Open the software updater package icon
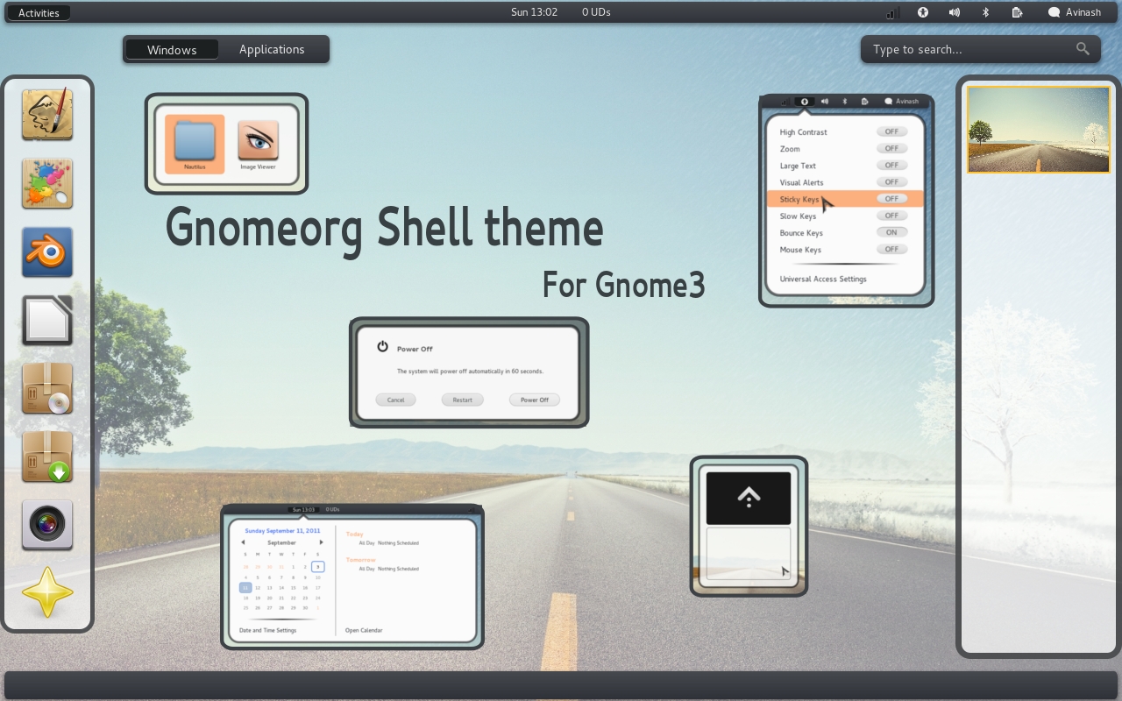The image size is (1122, 701). click(x=47, y=457)
